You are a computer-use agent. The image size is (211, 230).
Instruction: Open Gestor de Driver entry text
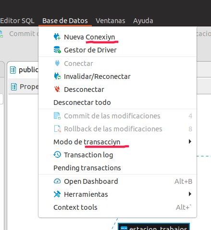pos(90,50)
